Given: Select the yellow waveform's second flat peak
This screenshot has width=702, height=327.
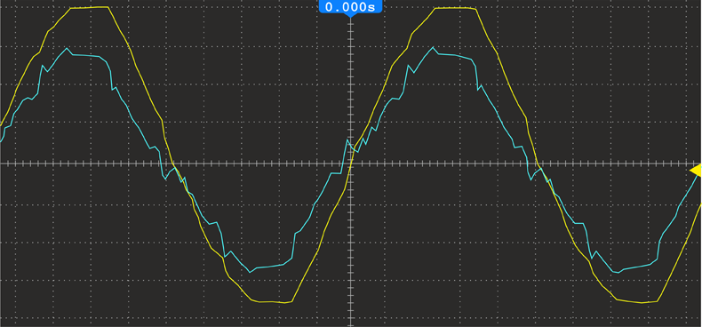Looking at the screenshot, I should [455, 8].
